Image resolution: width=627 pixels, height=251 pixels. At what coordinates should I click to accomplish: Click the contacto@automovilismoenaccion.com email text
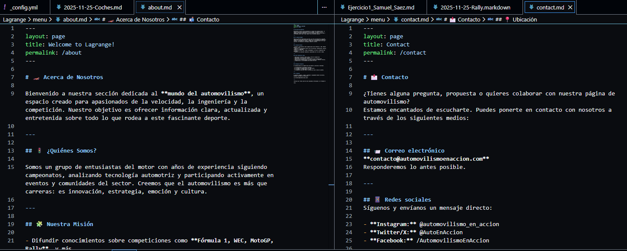[426, 159]
